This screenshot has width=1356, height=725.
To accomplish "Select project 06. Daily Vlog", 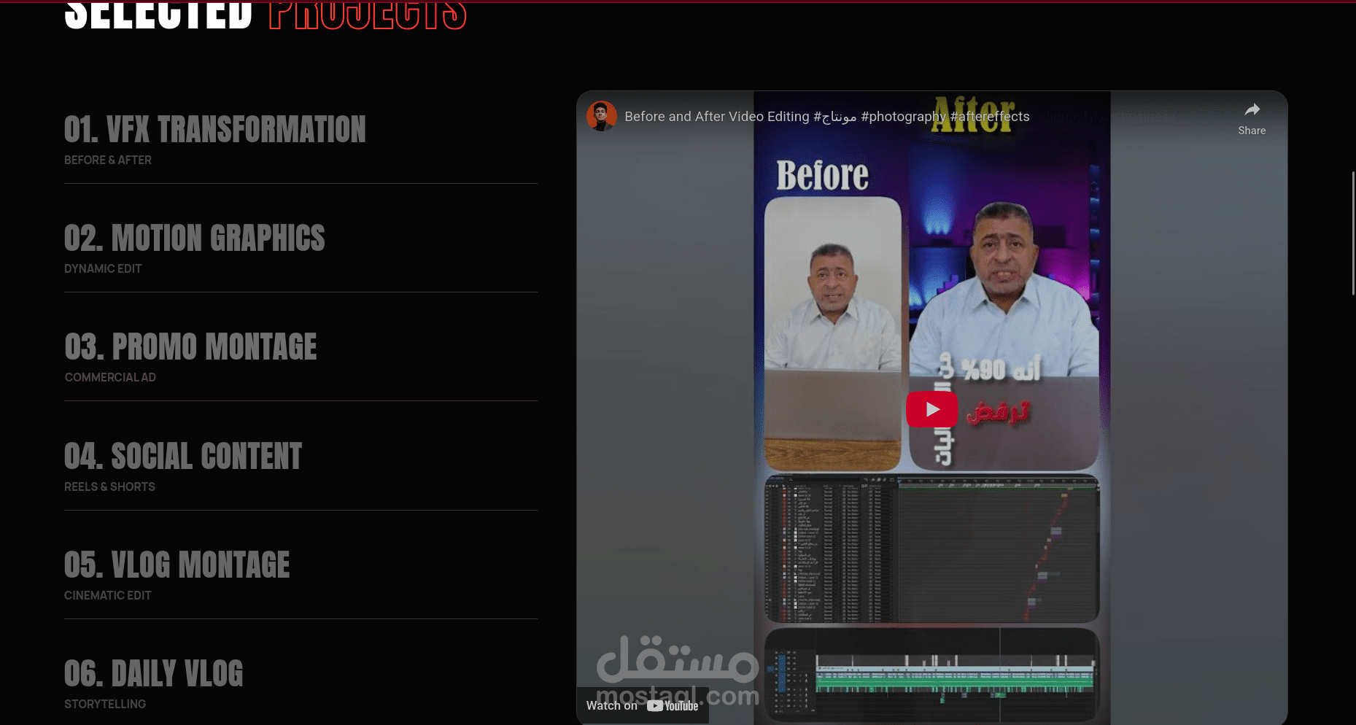I will (x=153, y=674).
